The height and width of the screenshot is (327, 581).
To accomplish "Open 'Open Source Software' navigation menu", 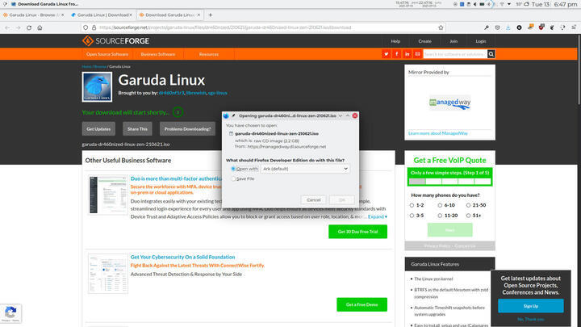I will pyautogui.click(x=107, y=54).
